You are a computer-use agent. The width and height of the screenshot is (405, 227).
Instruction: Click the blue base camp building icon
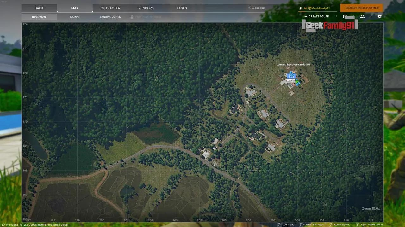tap(291, 76)
